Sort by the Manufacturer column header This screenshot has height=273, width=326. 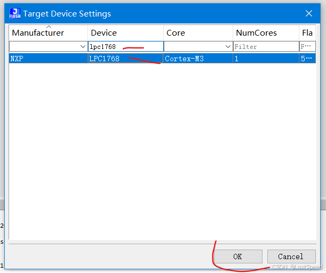pyautogui.click(x=48, y=33)
